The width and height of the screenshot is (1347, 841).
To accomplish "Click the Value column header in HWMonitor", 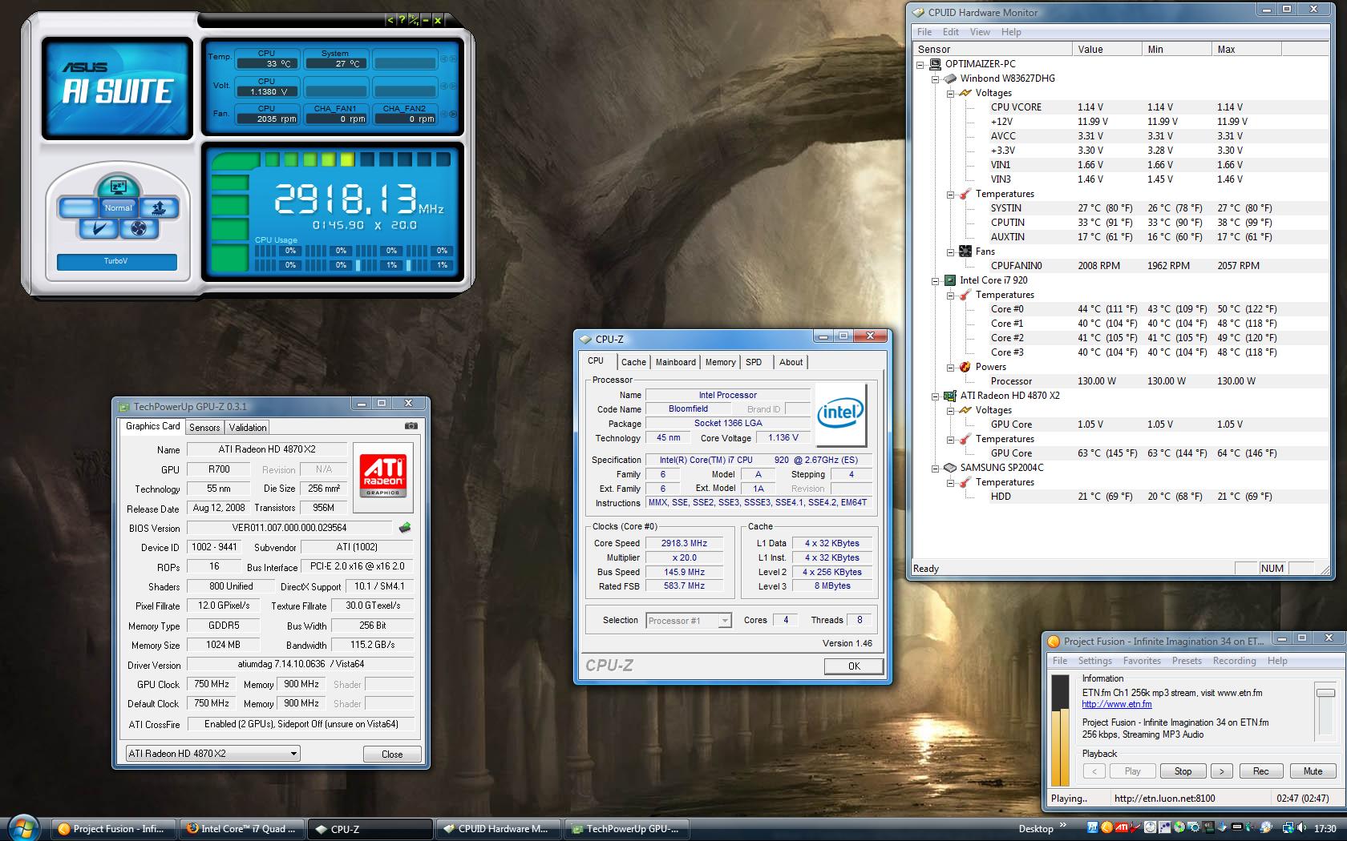I will (1106, 49).
